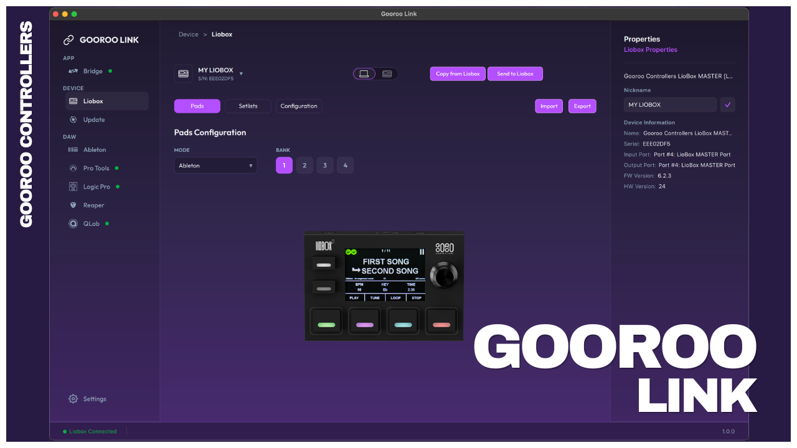Click Send to Liobox button
The height and width of the screenshot is (448, 797).
pos(515,74)
